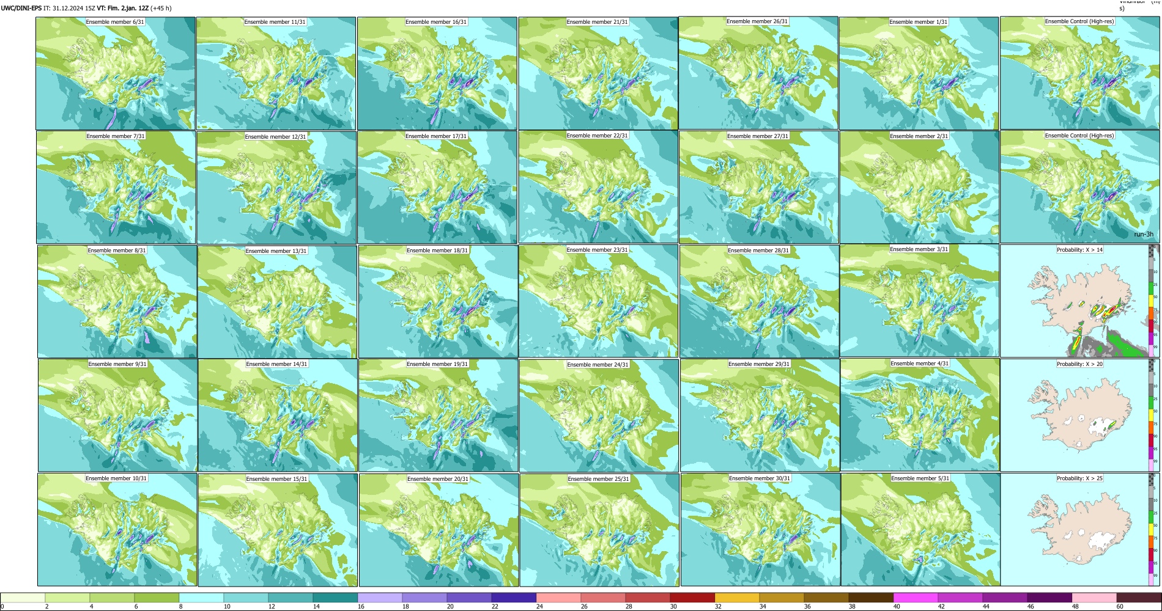Click Ensemble member 17/31 map
The image size is (1162, 611).
point(437,188)
